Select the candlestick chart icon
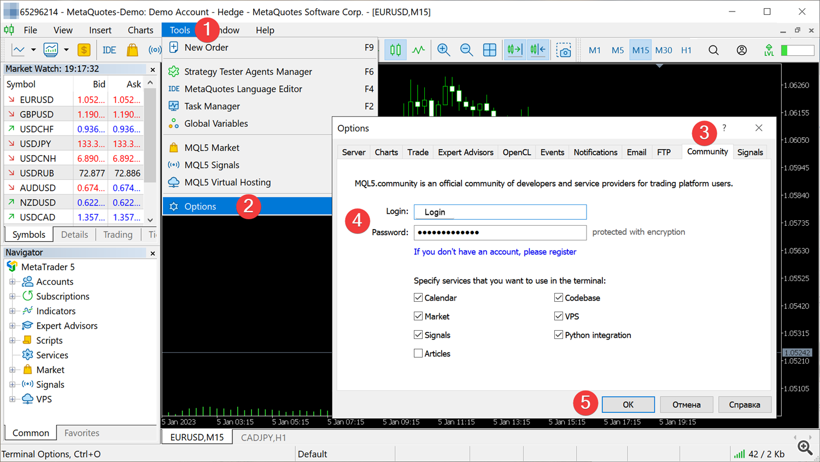This screenshot has height=462, width=820. 395,50
